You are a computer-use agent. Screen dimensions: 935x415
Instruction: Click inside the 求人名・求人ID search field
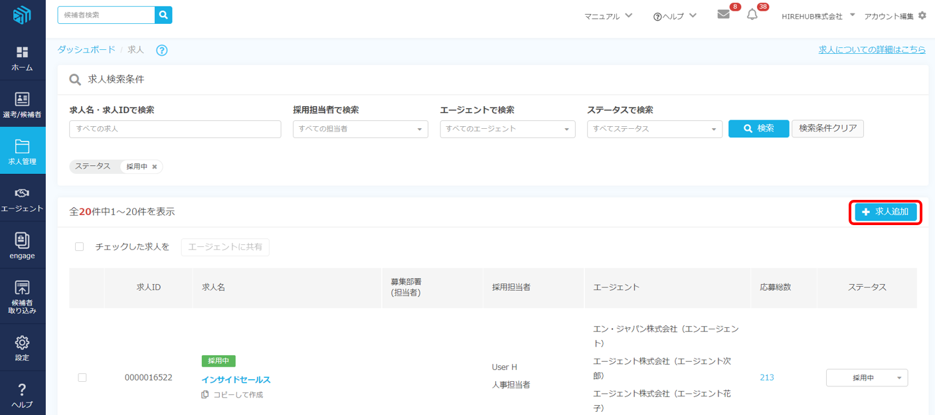click(175, 129)
